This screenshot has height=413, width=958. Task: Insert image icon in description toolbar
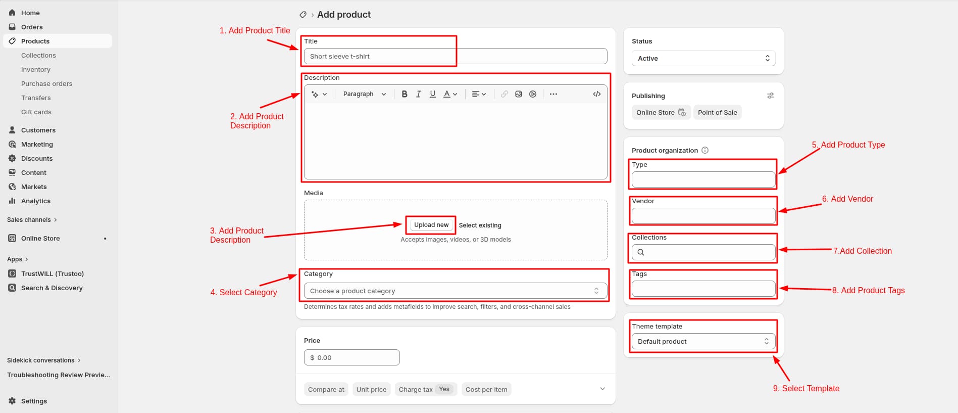518,94
